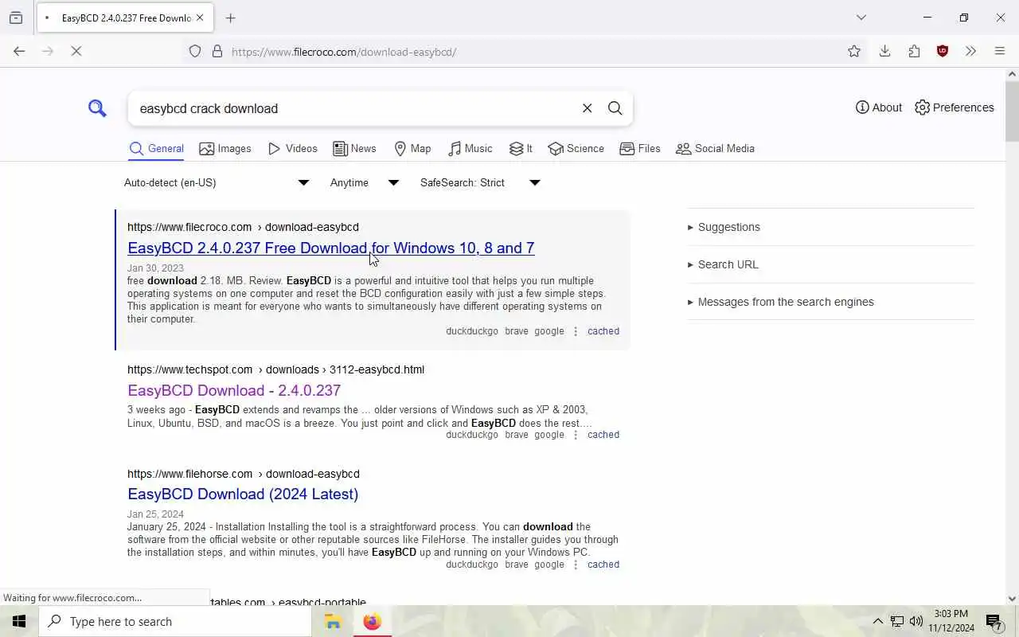Click the SearXNG magnifier logo
This screenshot has height=637, width=1019.
(x=97, y=108)
